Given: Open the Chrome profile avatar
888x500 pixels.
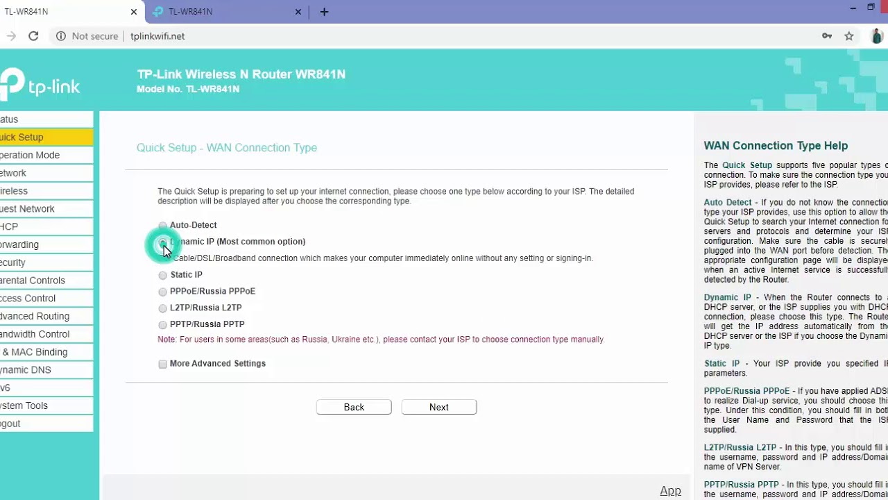Looking at the screenshot, I should pos(877,36).
